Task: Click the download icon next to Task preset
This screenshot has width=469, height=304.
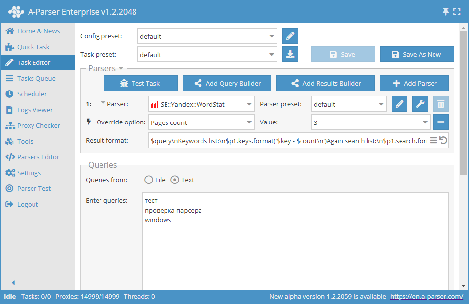Action: [290, 55]
